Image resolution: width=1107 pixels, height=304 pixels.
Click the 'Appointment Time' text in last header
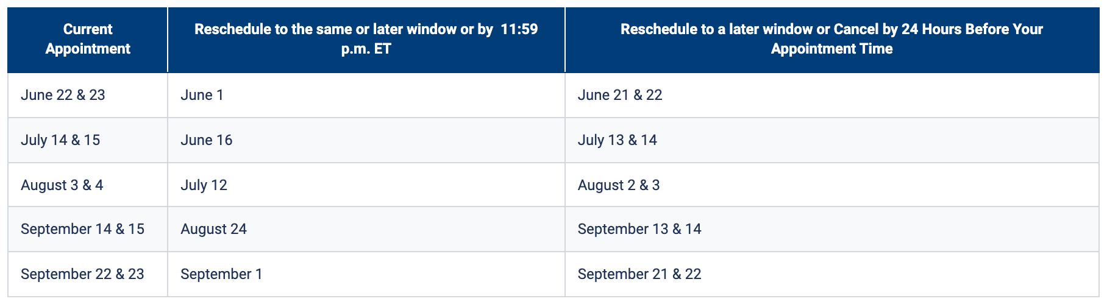click(x=831, y=49)
